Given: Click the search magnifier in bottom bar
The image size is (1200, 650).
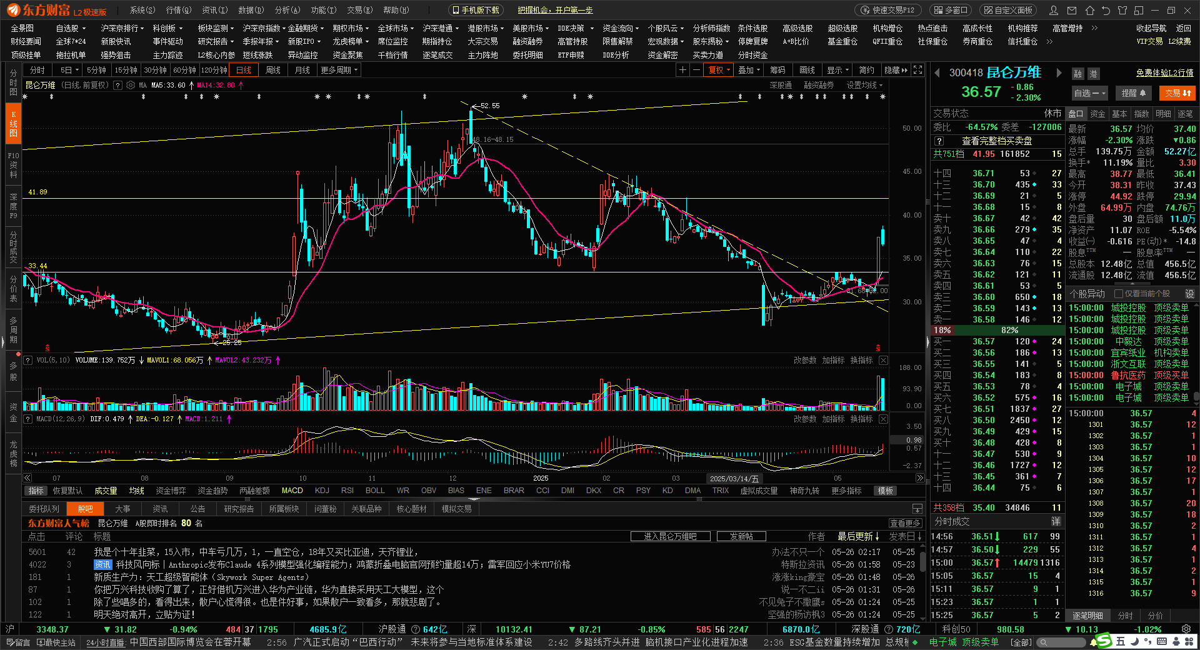Looking at the screenshot, I should pyautogui.click(x=1042, y=642).
